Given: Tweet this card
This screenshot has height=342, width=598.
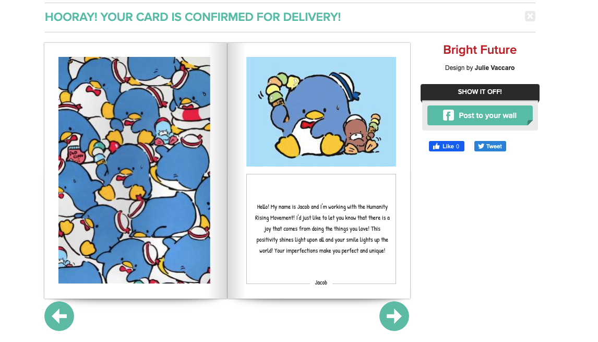Looking at the screenshot, I should (490, 146).
